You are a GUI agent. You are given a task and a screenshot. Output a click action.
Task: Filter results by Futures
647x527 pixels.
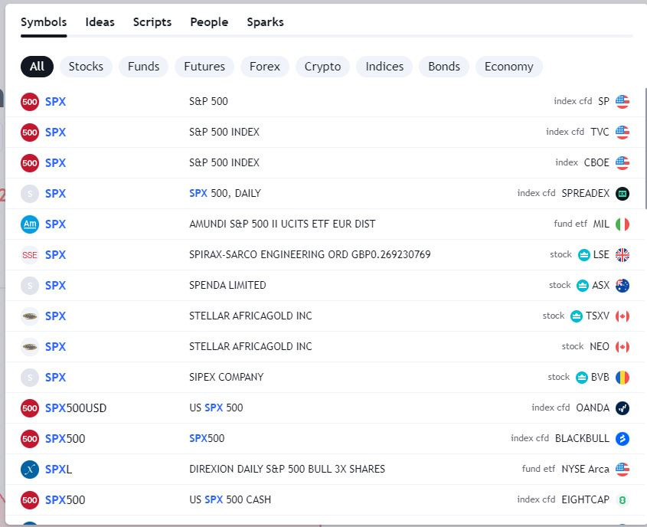coord(204,67)
